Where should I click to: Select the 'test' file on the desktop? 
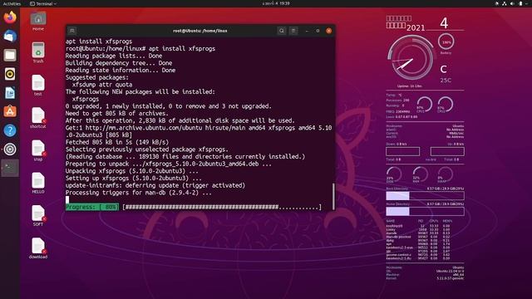tap(38, 85)
